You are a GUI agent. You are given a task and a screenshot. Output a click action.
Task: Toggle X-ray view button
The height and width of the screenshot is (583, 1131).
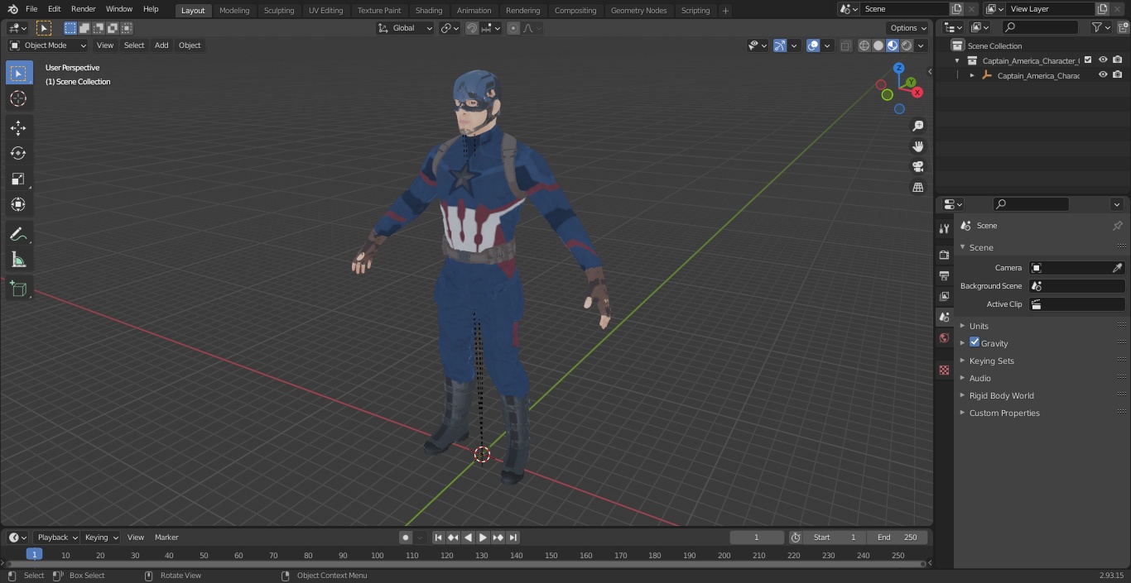tap(845, 45)
